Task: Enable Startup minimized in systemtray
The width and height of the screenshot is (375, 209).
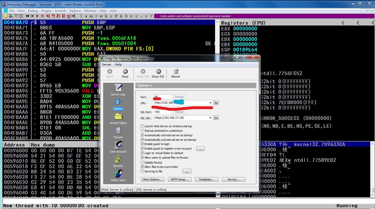Action: (x=142, y=131)
